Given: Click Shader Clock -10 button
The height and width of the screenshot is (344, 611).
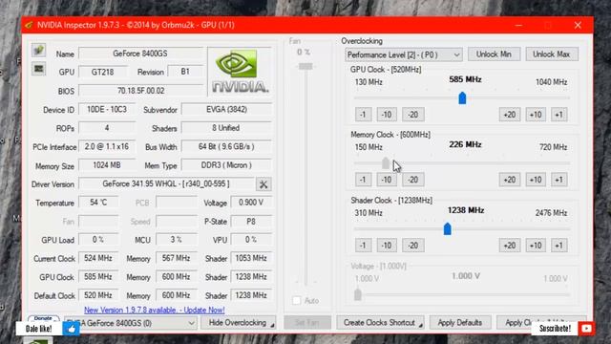Looking at the screenshot, I should coord(387,246).
